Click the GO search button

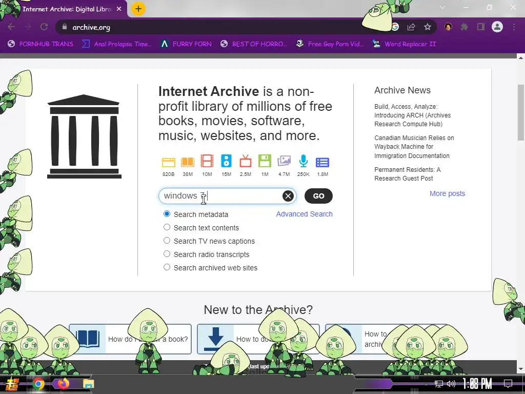[318, 196]
